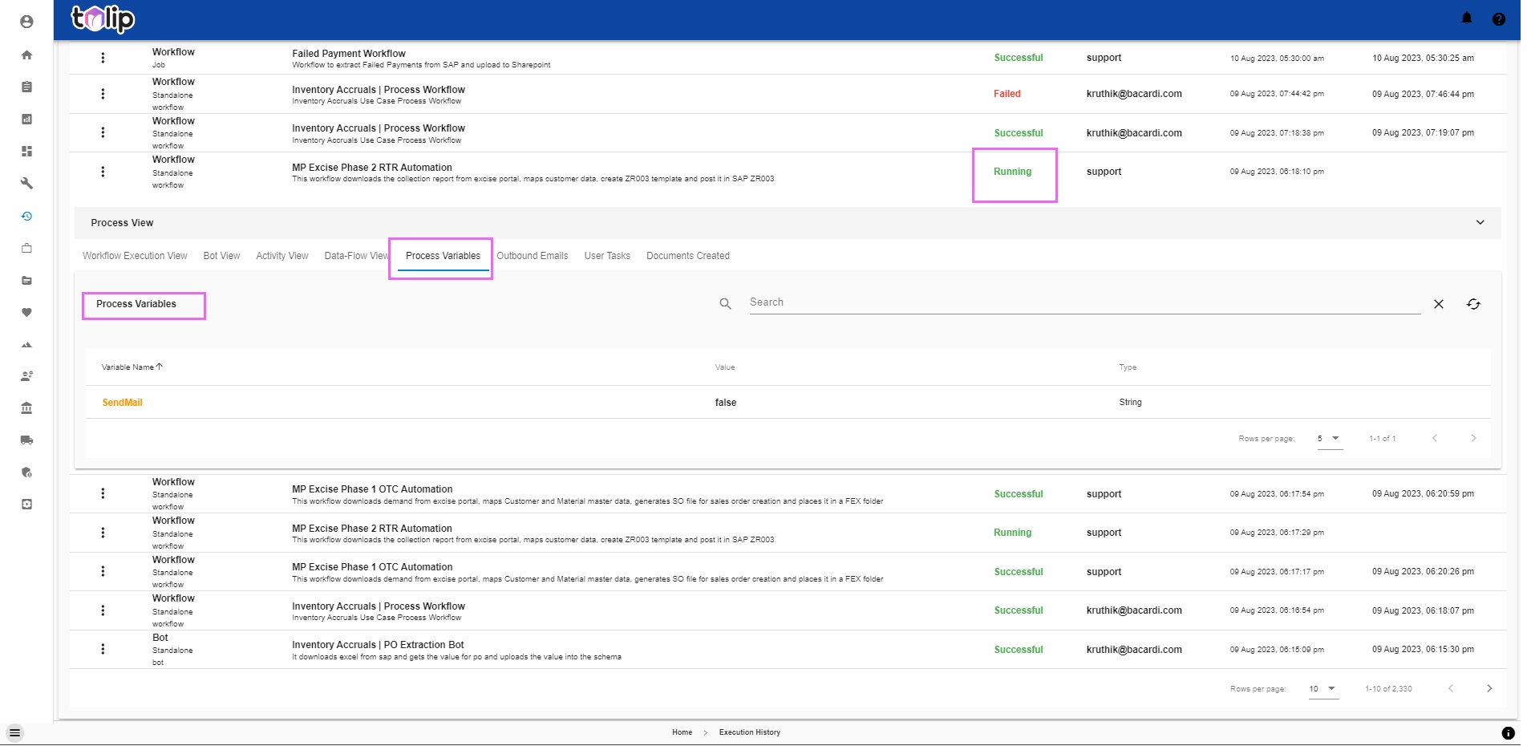Image resolution: width=1527 pixels, height=746 pixels.
Task: Click previous page arrow in process variables
Action: coord(1435,438)
